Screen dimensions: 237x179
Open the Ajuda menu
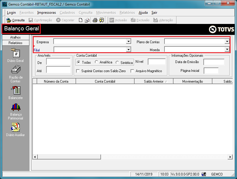pos(143,13)
